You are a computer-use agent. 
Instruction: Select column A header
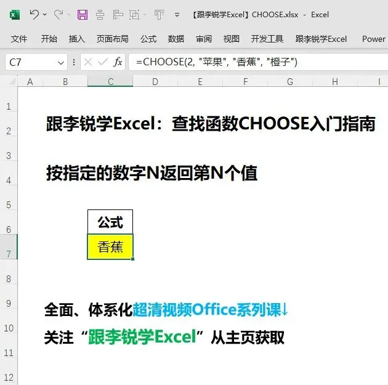[30, 82]
